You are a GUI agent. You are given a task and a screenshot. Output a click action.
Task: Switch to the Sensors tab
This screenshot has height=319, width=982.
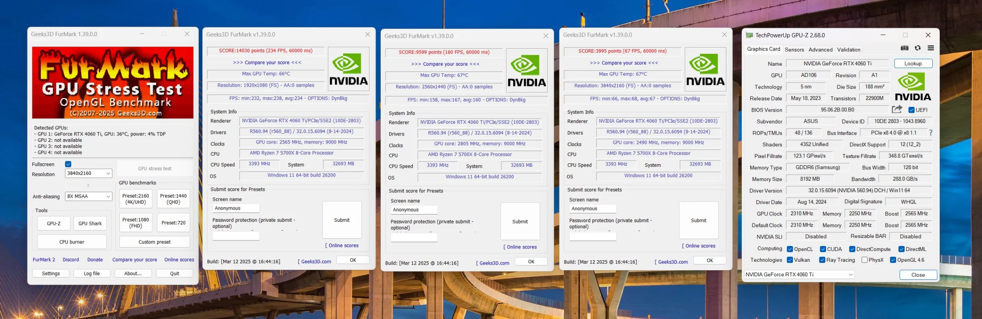pos(794,50)
